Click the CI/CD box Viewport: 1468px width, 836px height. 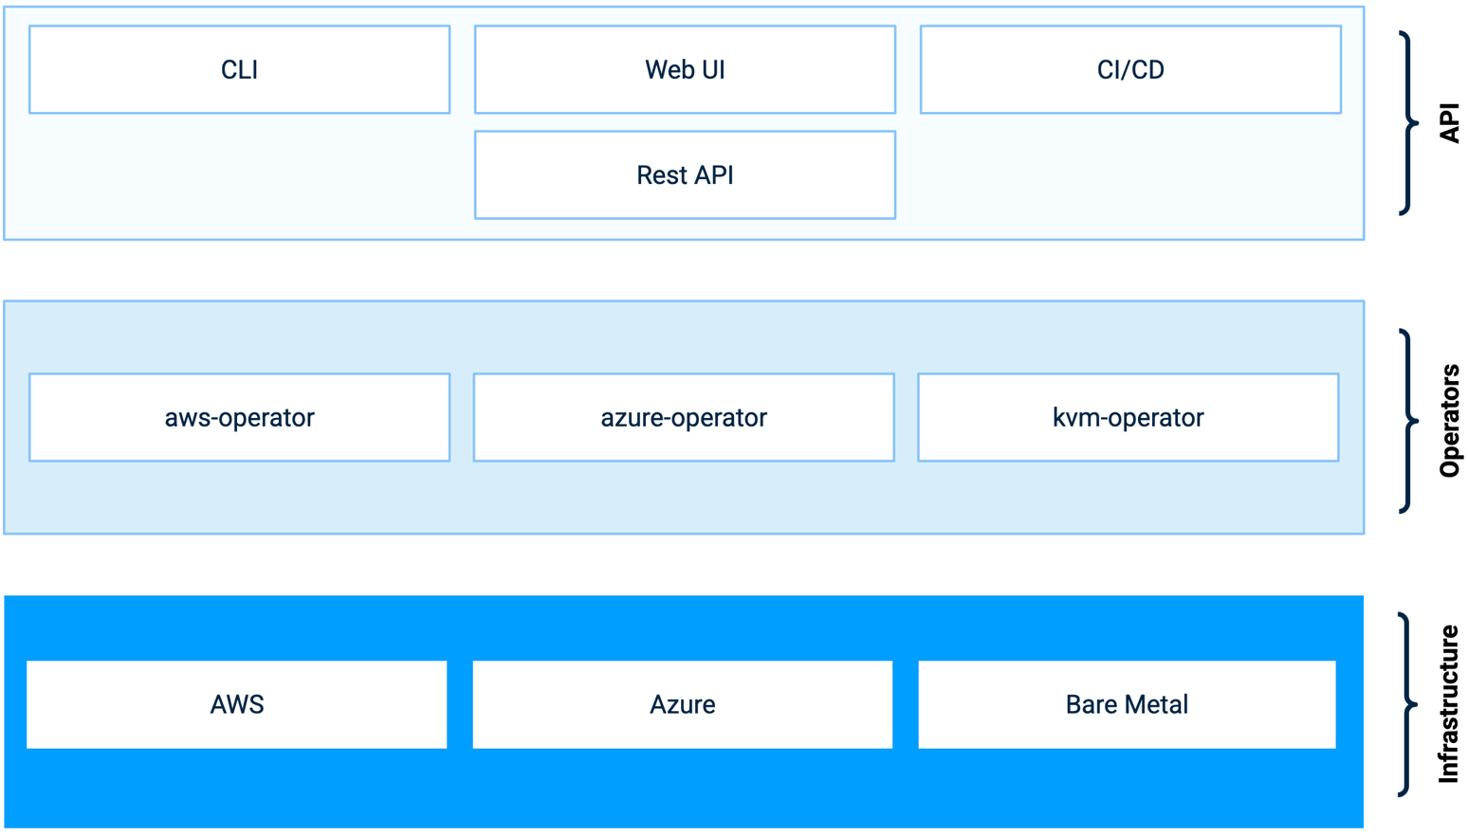pos(1130,70)
